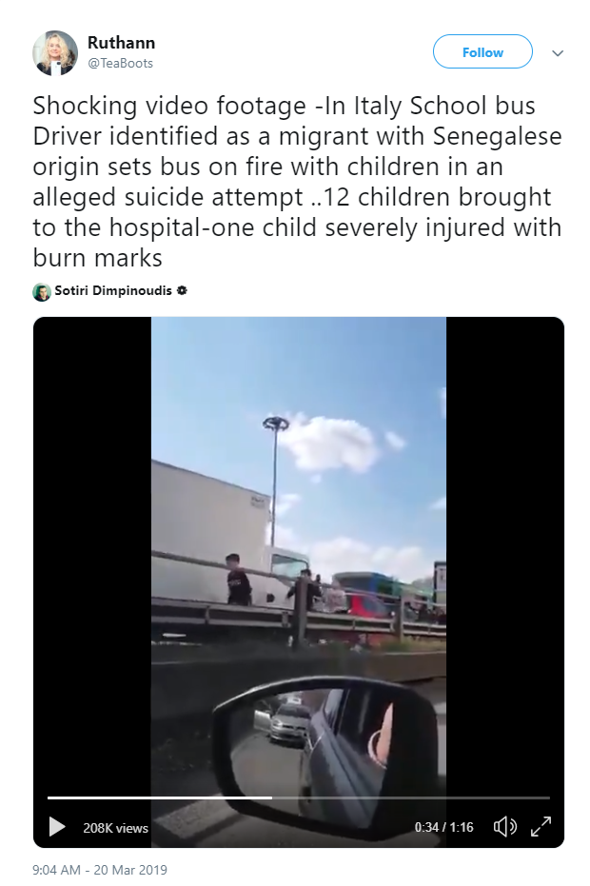
Task: Open Sotiri Dimpinoudis video source link
Action: 113,290
